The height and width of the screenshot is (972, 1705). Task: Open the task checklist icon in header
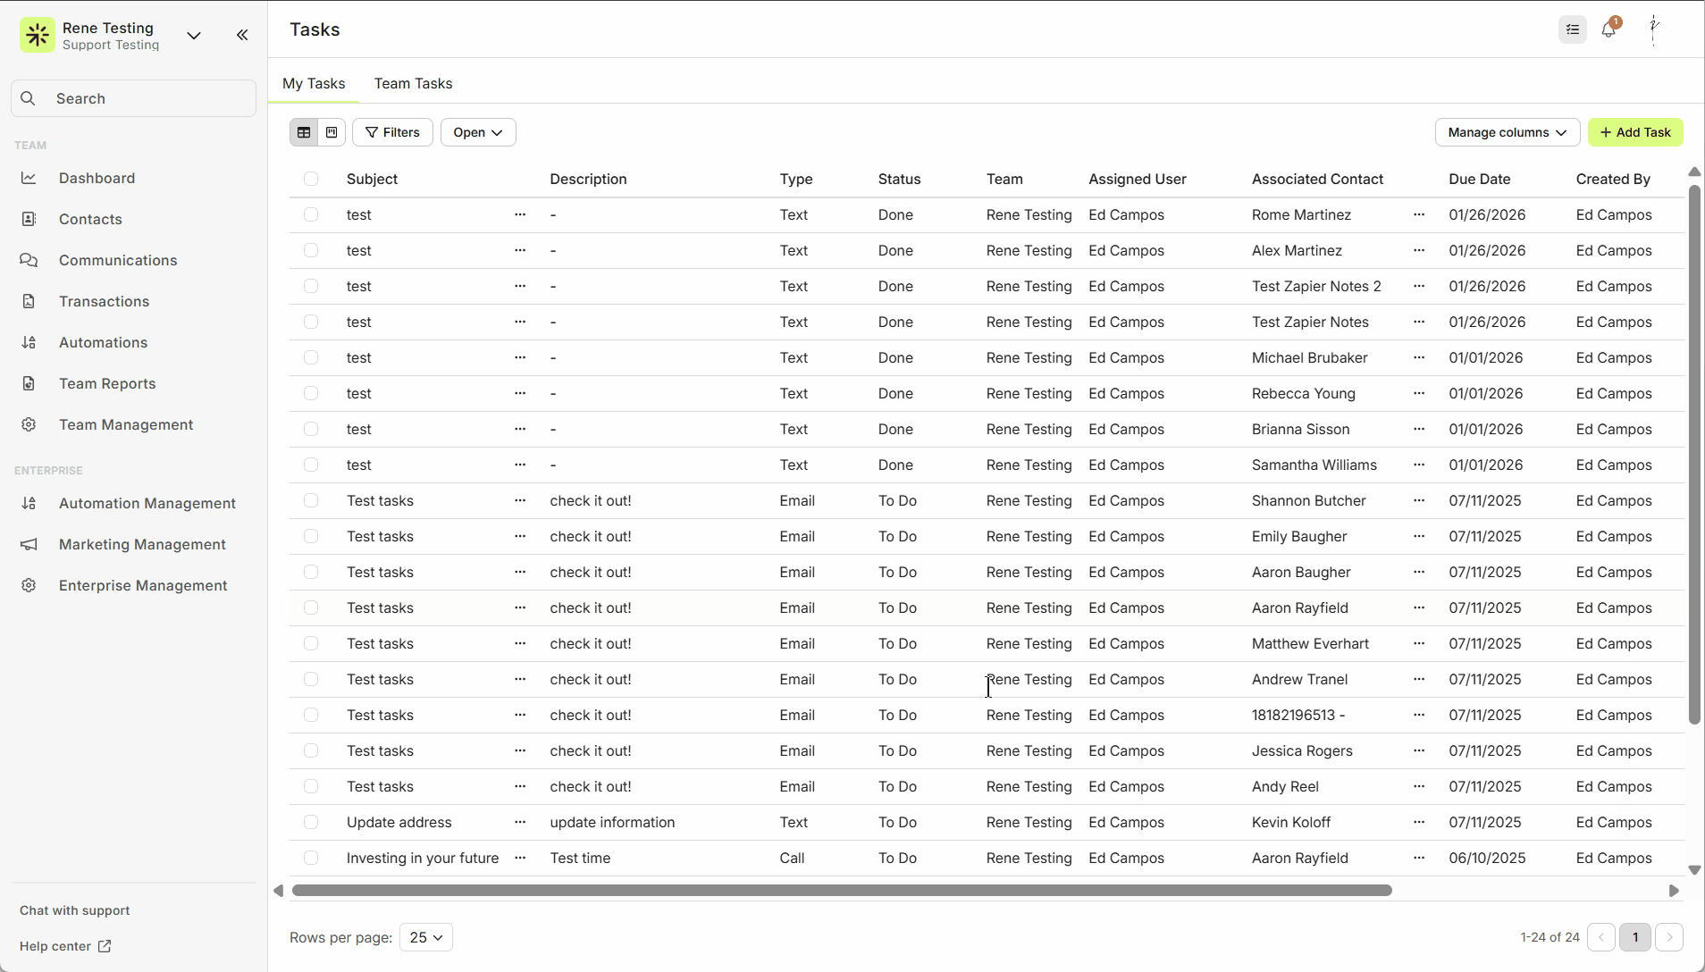click(1573, 29)
